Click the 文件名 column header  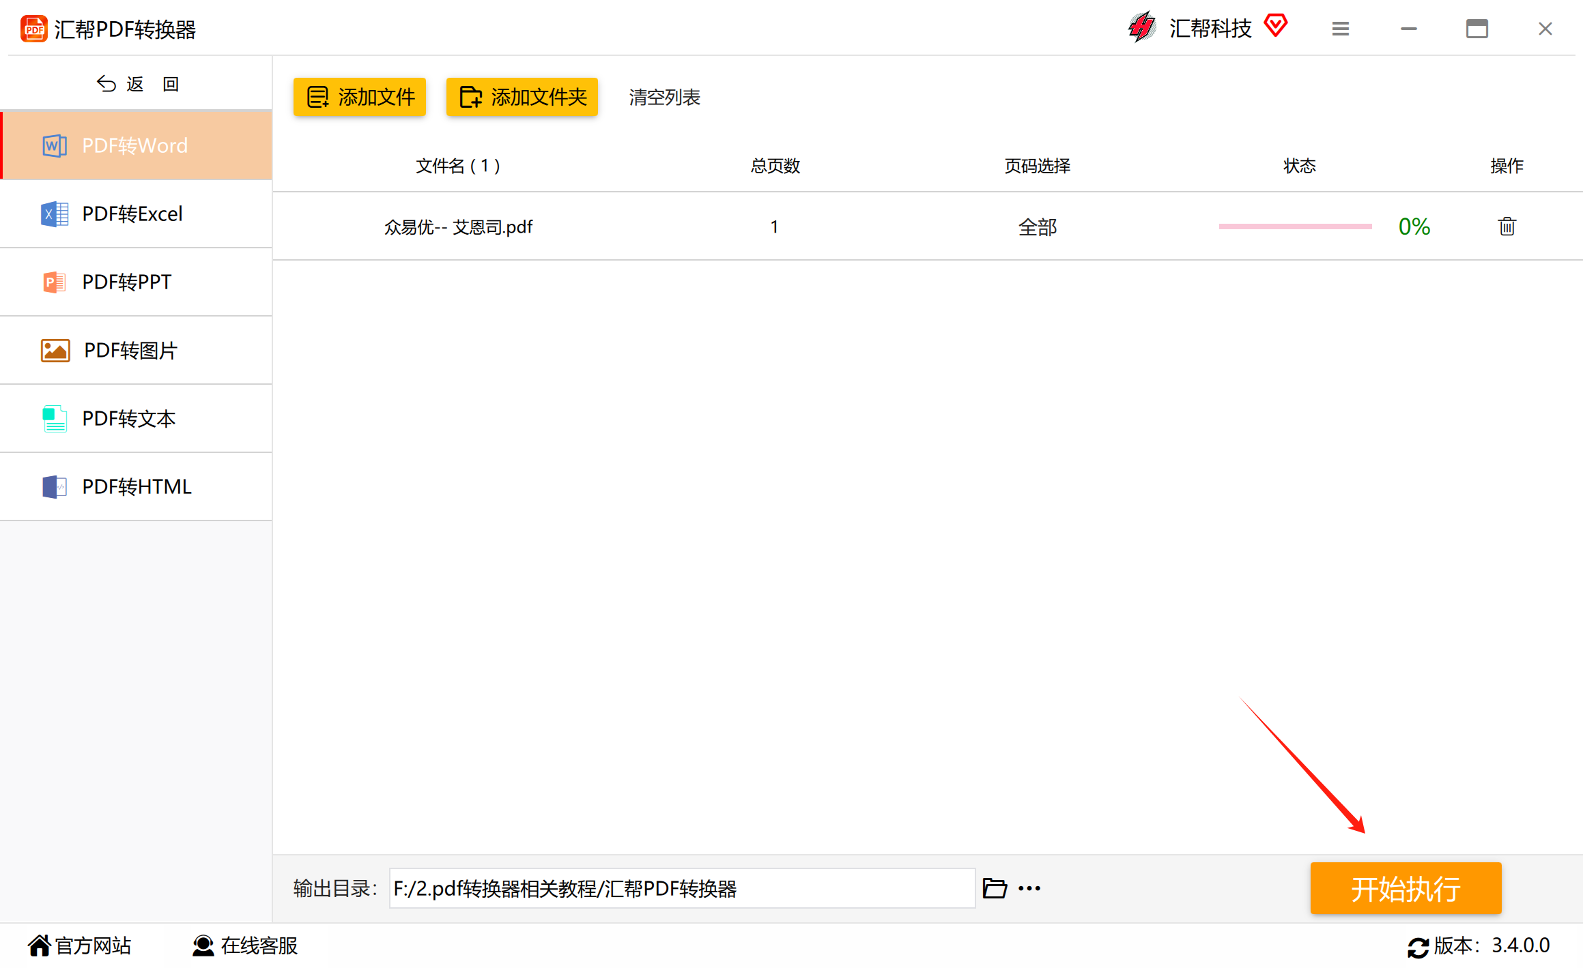(x=458, y=166)
